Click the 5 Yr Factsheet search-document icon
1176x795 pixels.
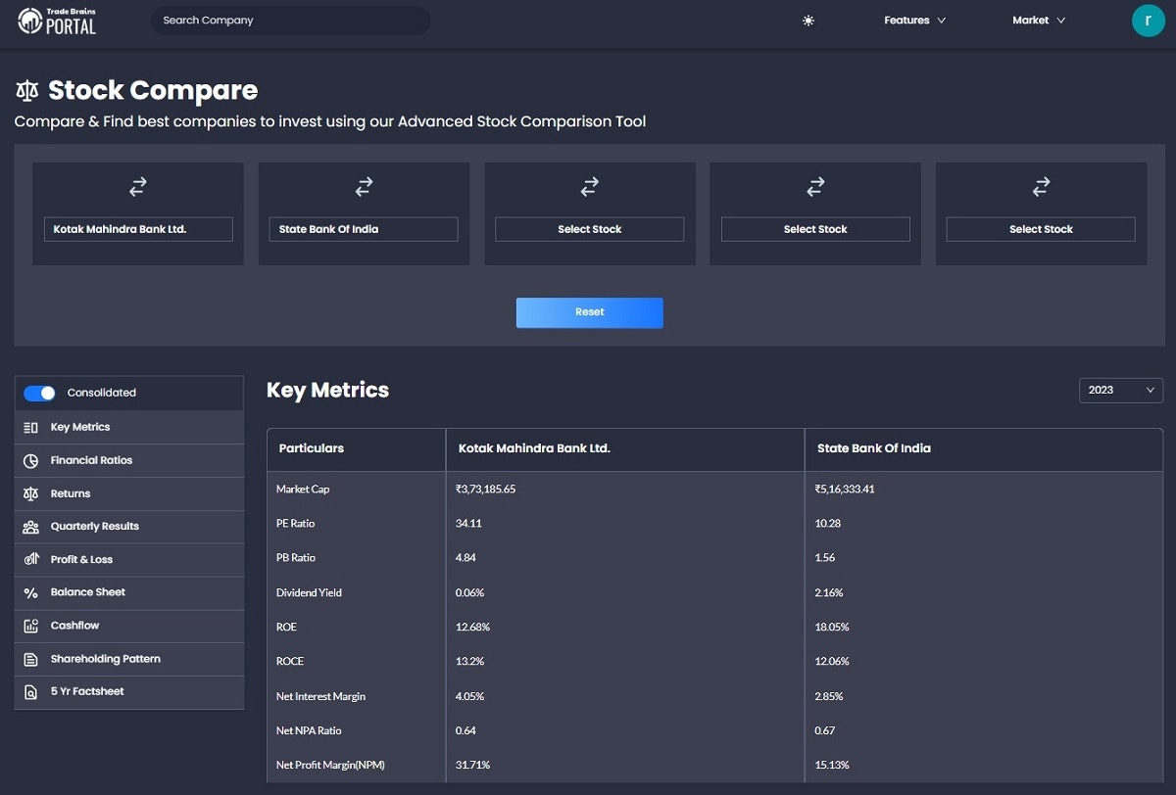point(30,692)
